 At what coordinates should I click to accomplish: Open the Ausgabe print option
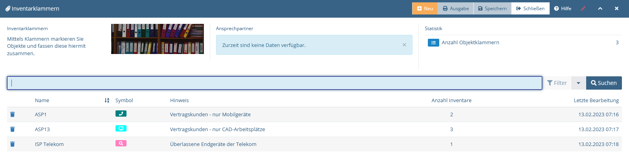[456, 8]
